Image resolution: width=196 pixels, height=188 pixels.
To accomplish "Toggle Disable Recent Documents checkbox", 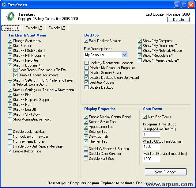I will coord(15,75).
